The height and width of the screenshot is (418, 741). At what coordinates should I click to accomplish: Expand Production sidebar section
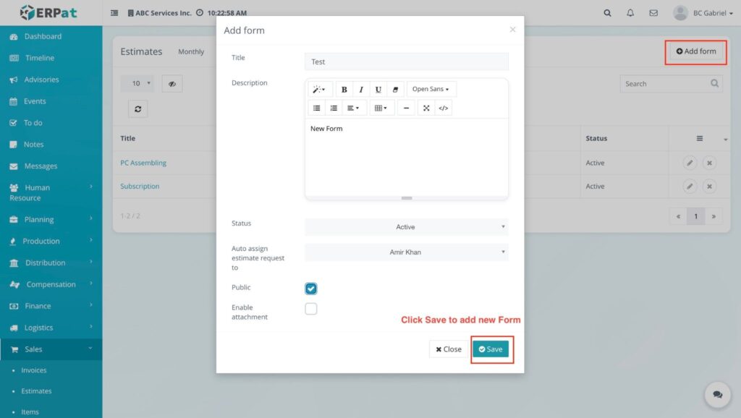(x=51, y=242)
